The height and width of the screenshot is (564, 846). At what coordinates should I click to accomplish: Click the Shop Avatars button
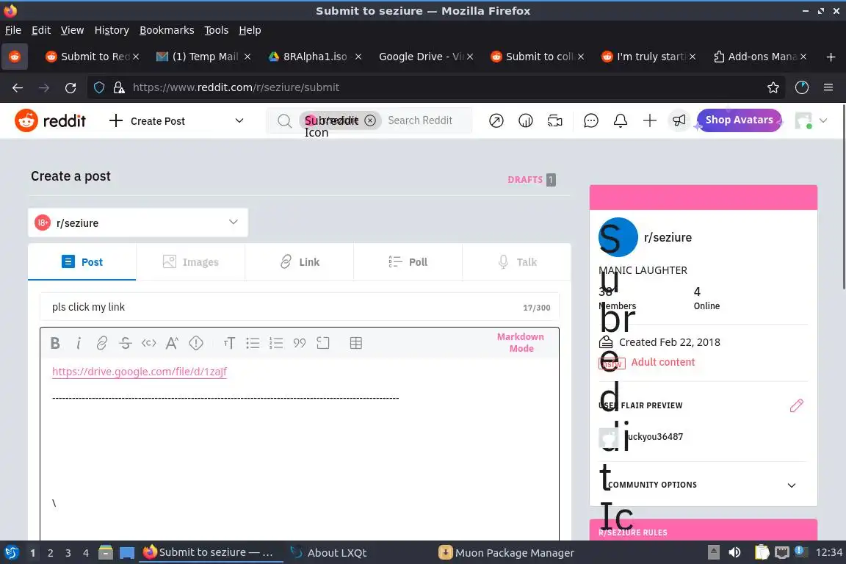pyautogui.click(x=740, y=120)
